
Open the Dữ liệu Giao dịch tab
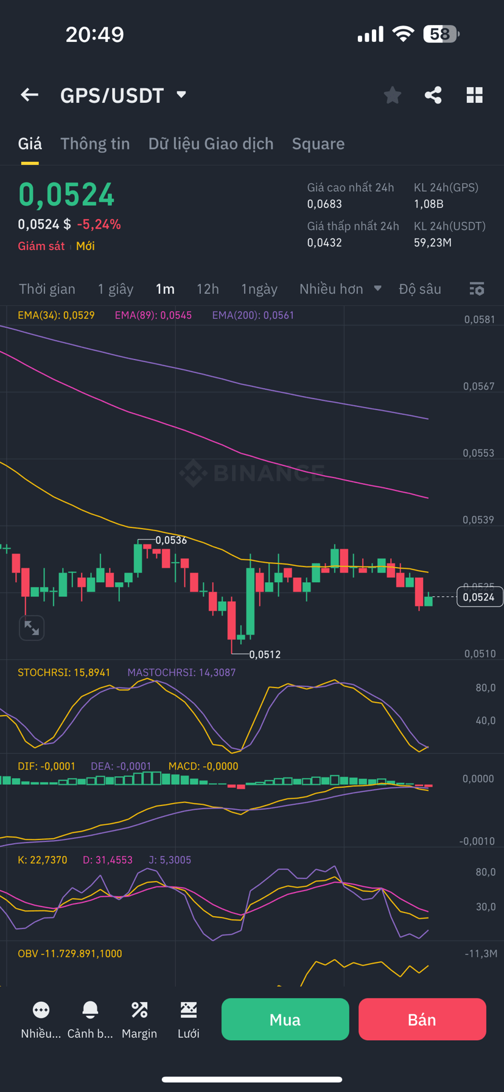click(x=211, y=144)
